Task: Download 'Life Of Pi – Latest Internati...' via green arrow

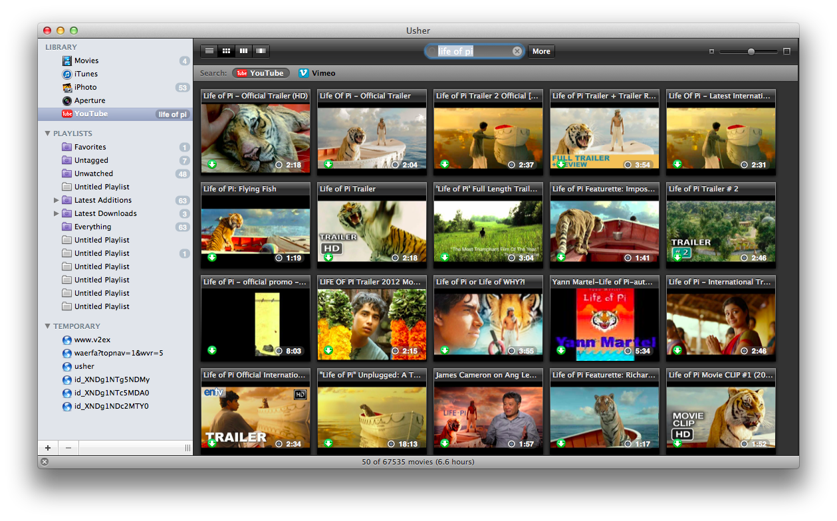Action: pyautogui.click(x=677, y=164)
